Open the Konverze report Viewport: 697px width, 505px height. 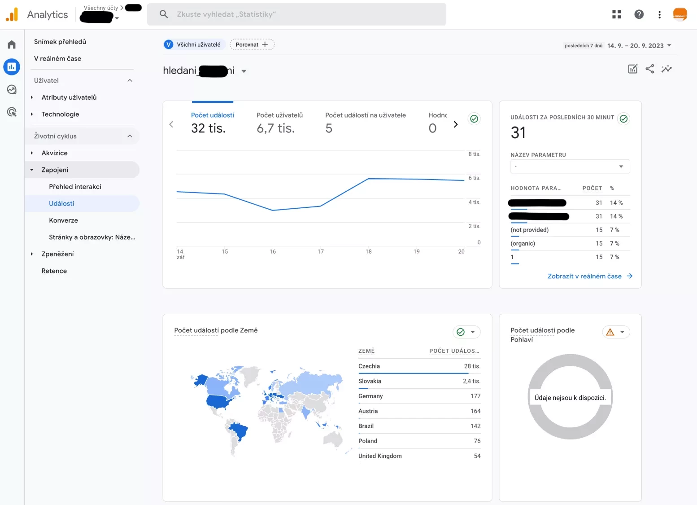click(x=63, y=220)
